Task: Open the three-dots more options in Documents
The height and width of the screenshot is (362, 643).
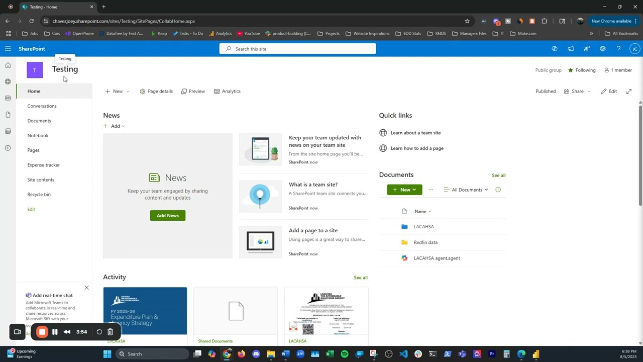Action: 431,190
